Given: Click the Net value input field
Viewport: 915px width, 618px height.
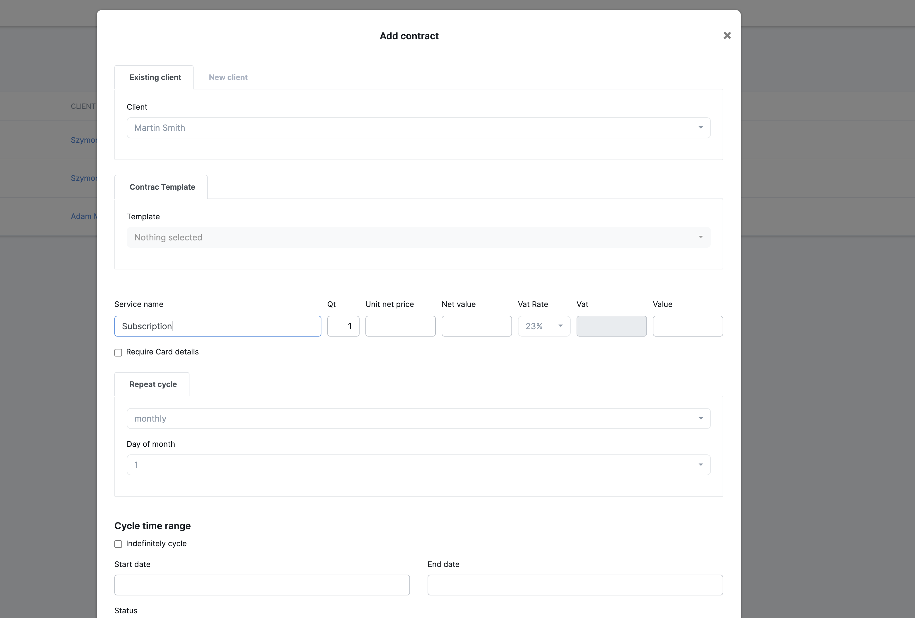Looking at the screenshot, I should coord(476,326).
